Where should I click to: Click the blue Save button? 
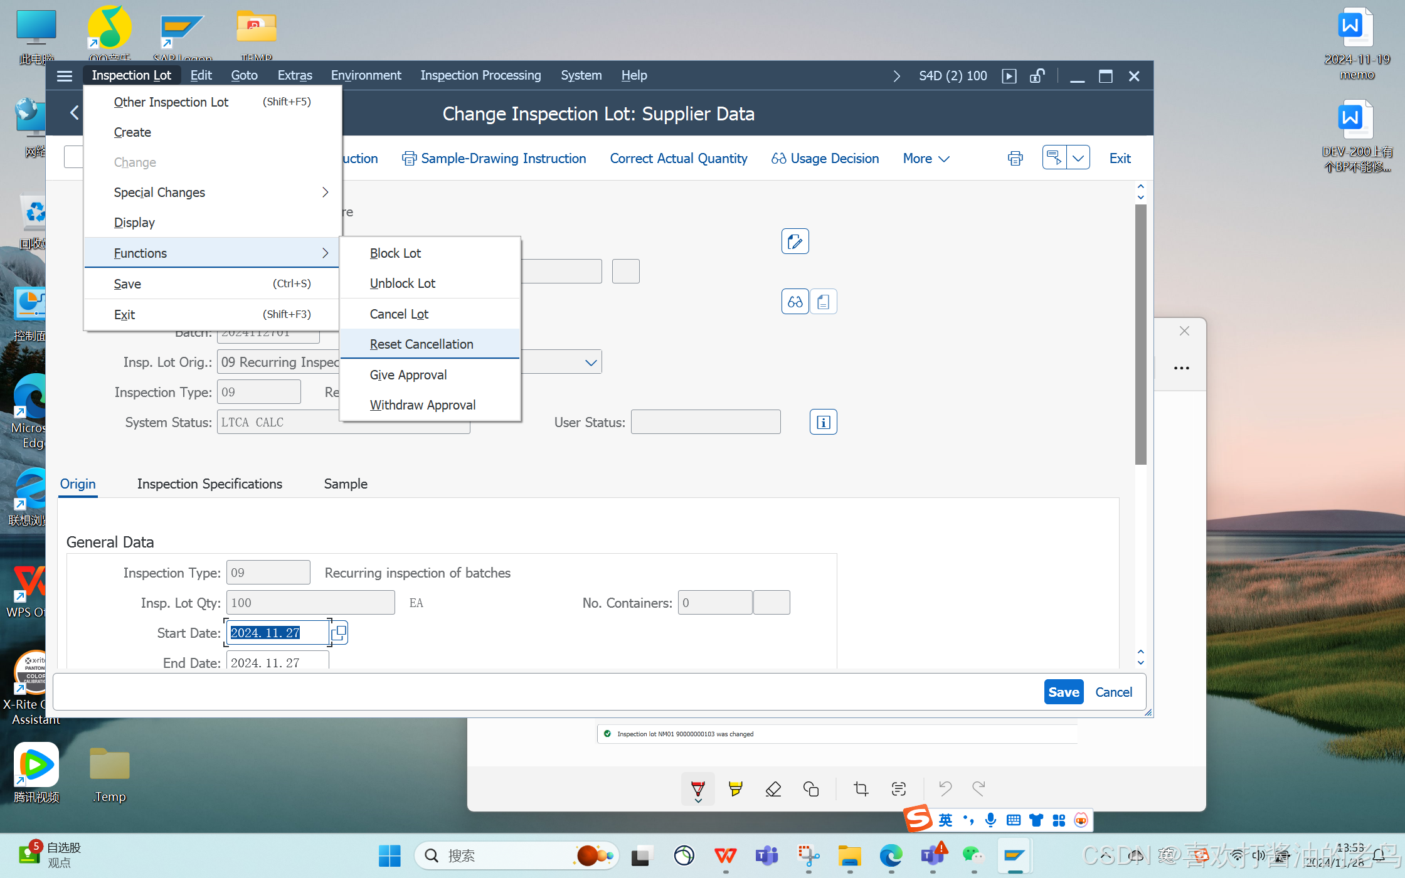coord(1063,692)
